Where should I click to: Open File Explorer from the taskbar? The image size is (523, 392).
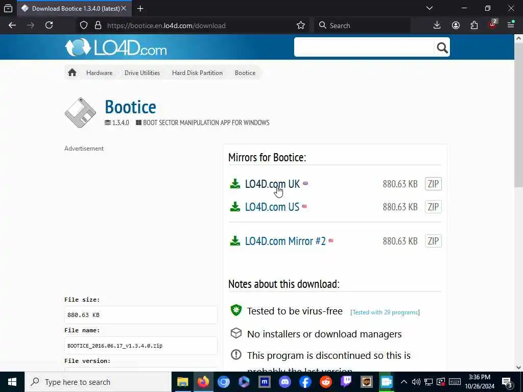pos(182,382)
